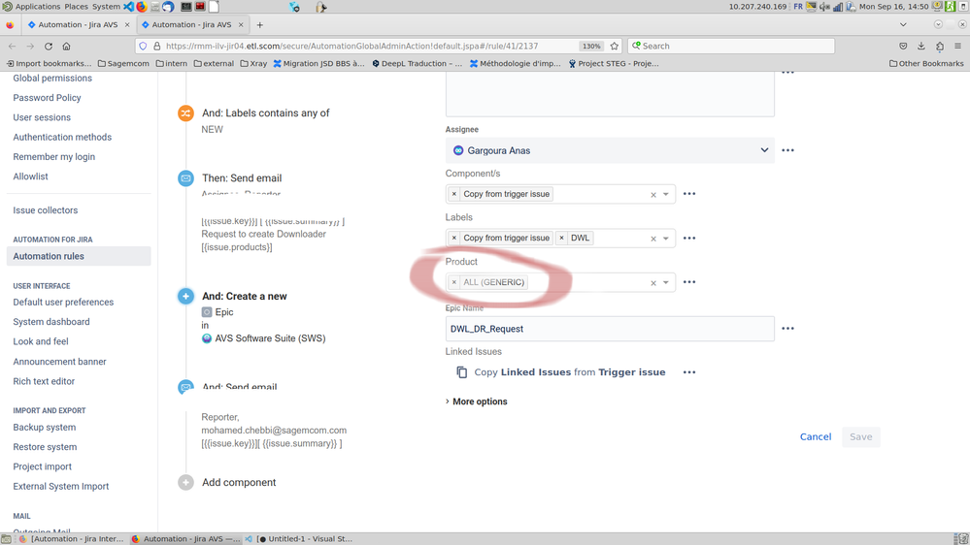Open more options for Linked Issues

coord(689,372)
